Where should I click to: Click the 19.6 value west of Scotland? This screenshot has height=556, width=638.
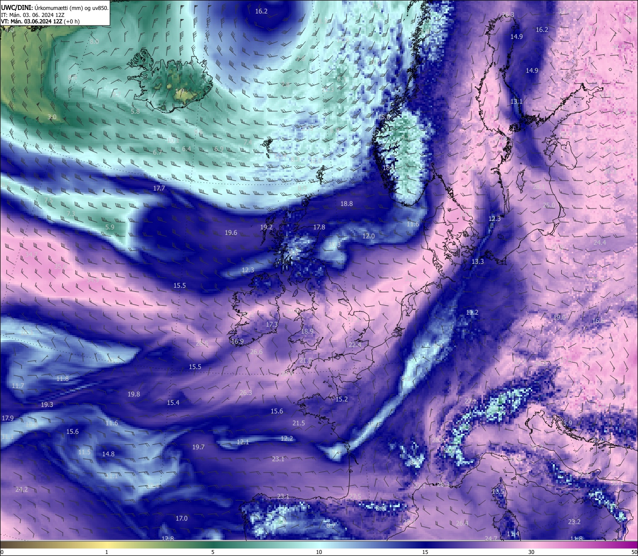[x=231, y=232]
